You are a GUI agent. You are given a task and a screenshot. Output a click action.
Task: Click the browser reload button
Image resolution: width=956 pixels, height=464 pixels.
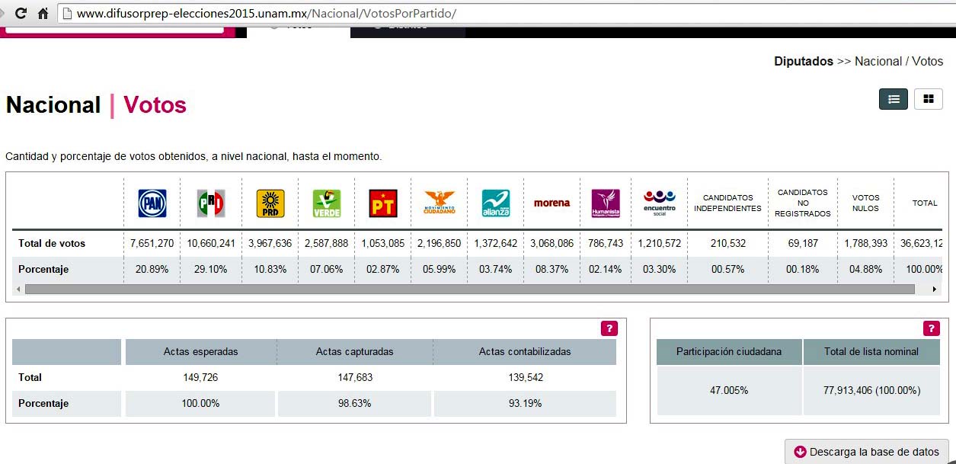[21, 14]
